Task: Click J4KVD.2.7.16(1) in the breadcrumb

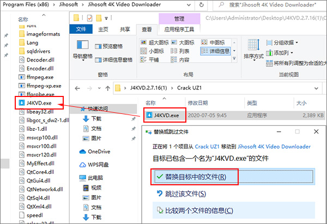Action: point(149,88)
